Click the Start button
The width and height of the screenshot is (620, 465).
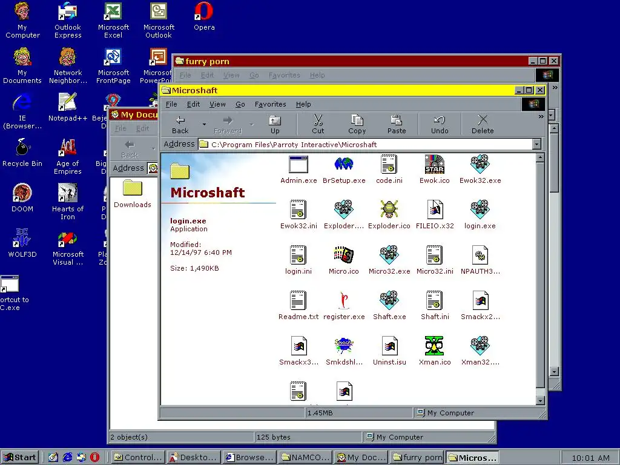tap(21, 458)
